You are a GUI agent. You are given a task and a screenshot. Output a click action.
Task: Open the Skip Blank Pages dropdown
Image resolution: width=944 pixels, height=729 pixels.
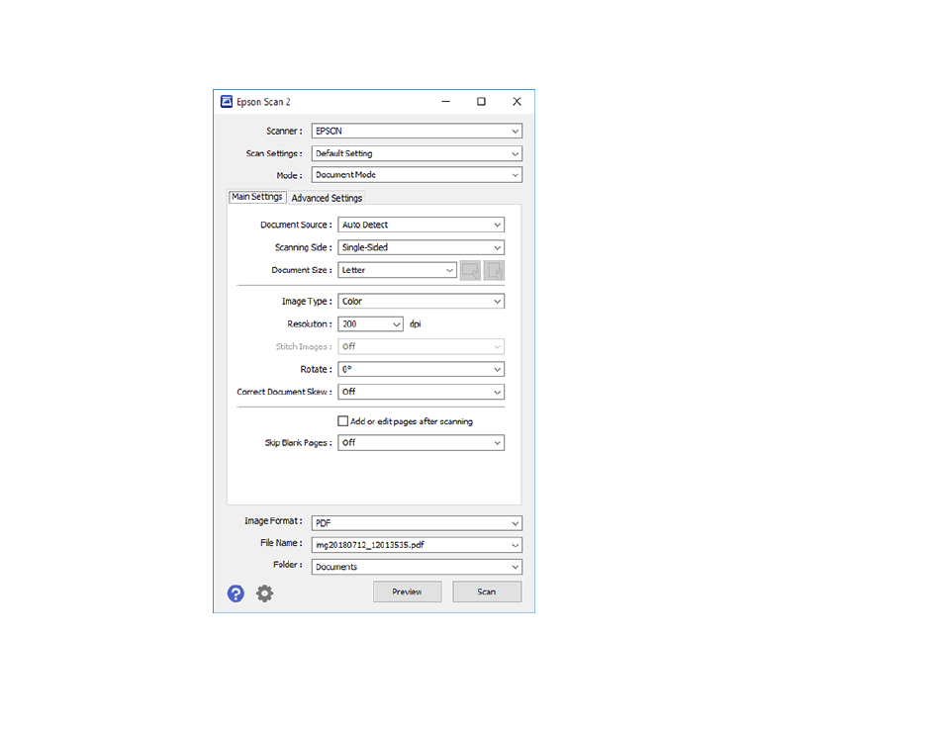(x=421, y=442)
